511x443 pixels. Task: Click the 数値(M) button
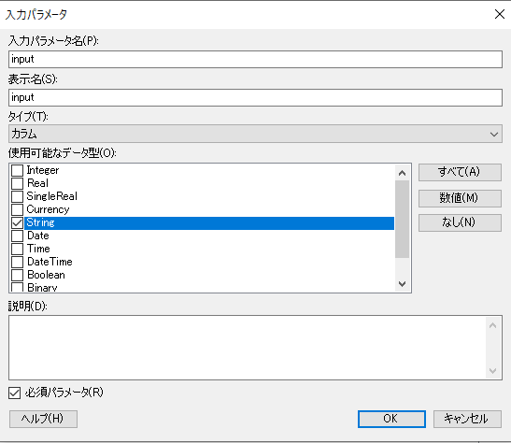click(460, 198)
